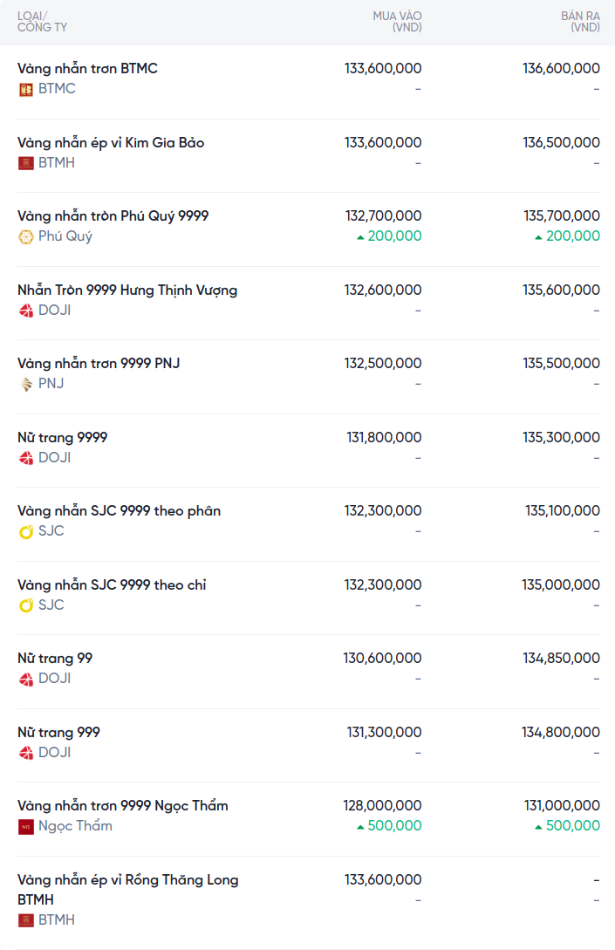615x950 pixels.
Task: Click the Nữ trang 9999 buy price 131,800,000
Action: point(384,437)
